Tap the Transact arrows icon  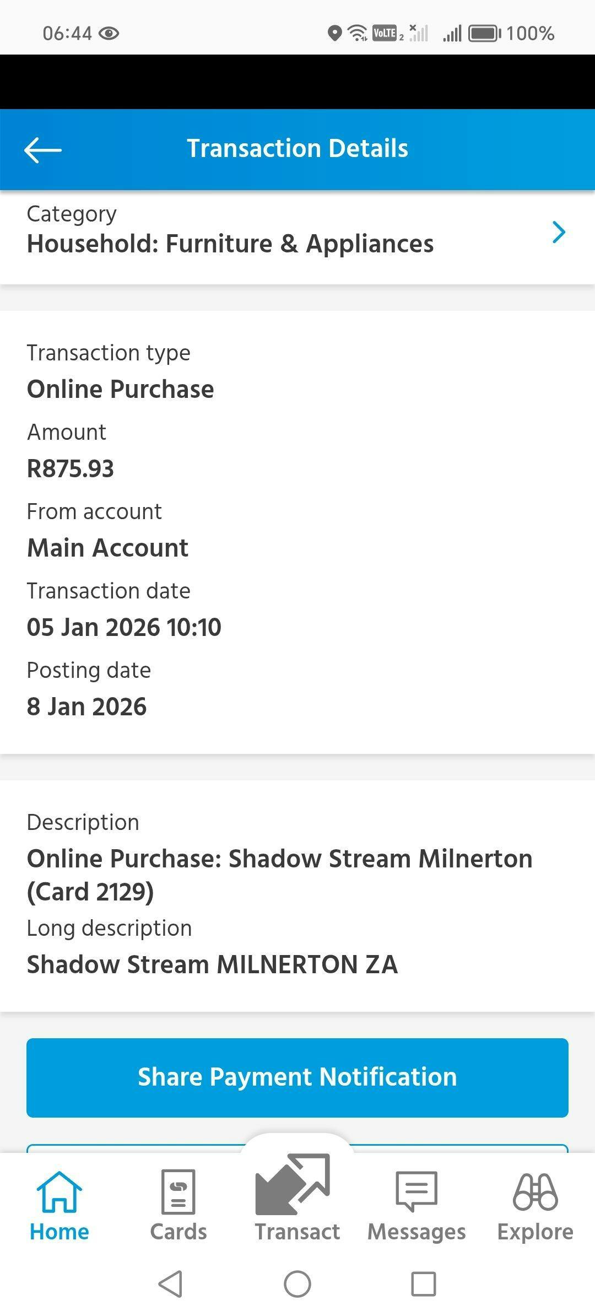pyautogui.click(x=293, y=1184)
